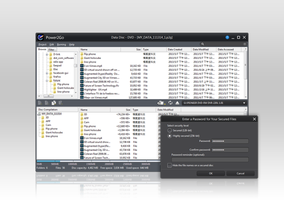284x213 pixels.
Task: Click the 'Free space: 3,836 MB' status text
Action: (x=112, y=168)
